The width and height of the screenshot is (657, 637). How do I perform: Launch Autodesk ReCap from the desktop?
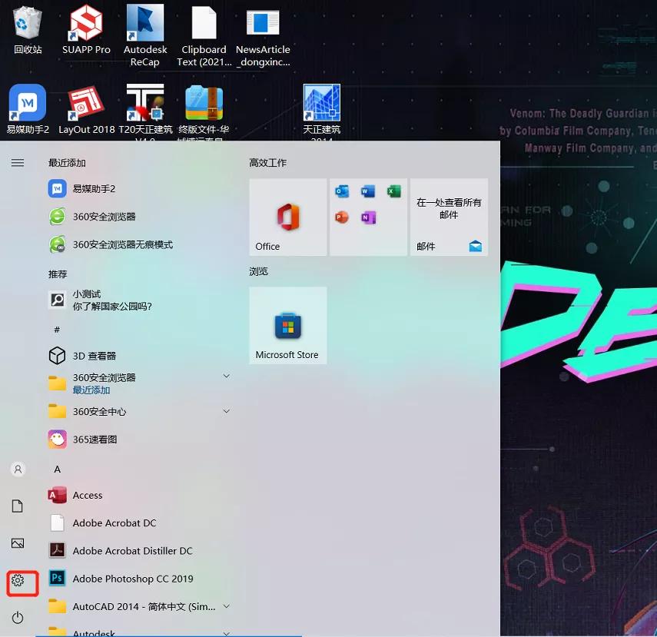tap(144, 31)
